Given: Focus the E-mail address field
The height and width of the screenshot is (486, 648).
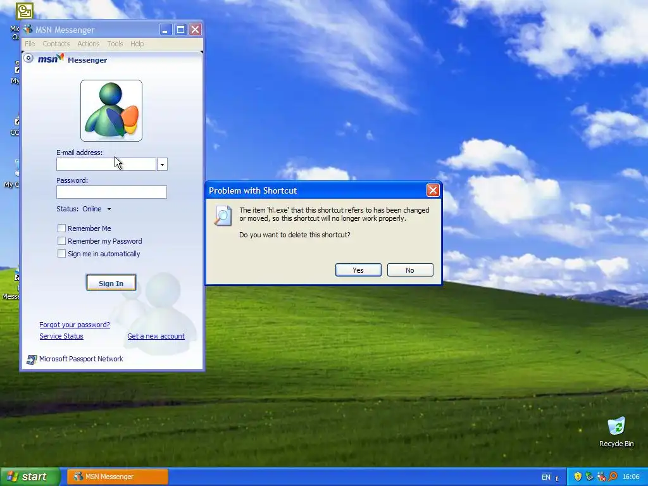Looking at the screenshot, I should 106,165.
